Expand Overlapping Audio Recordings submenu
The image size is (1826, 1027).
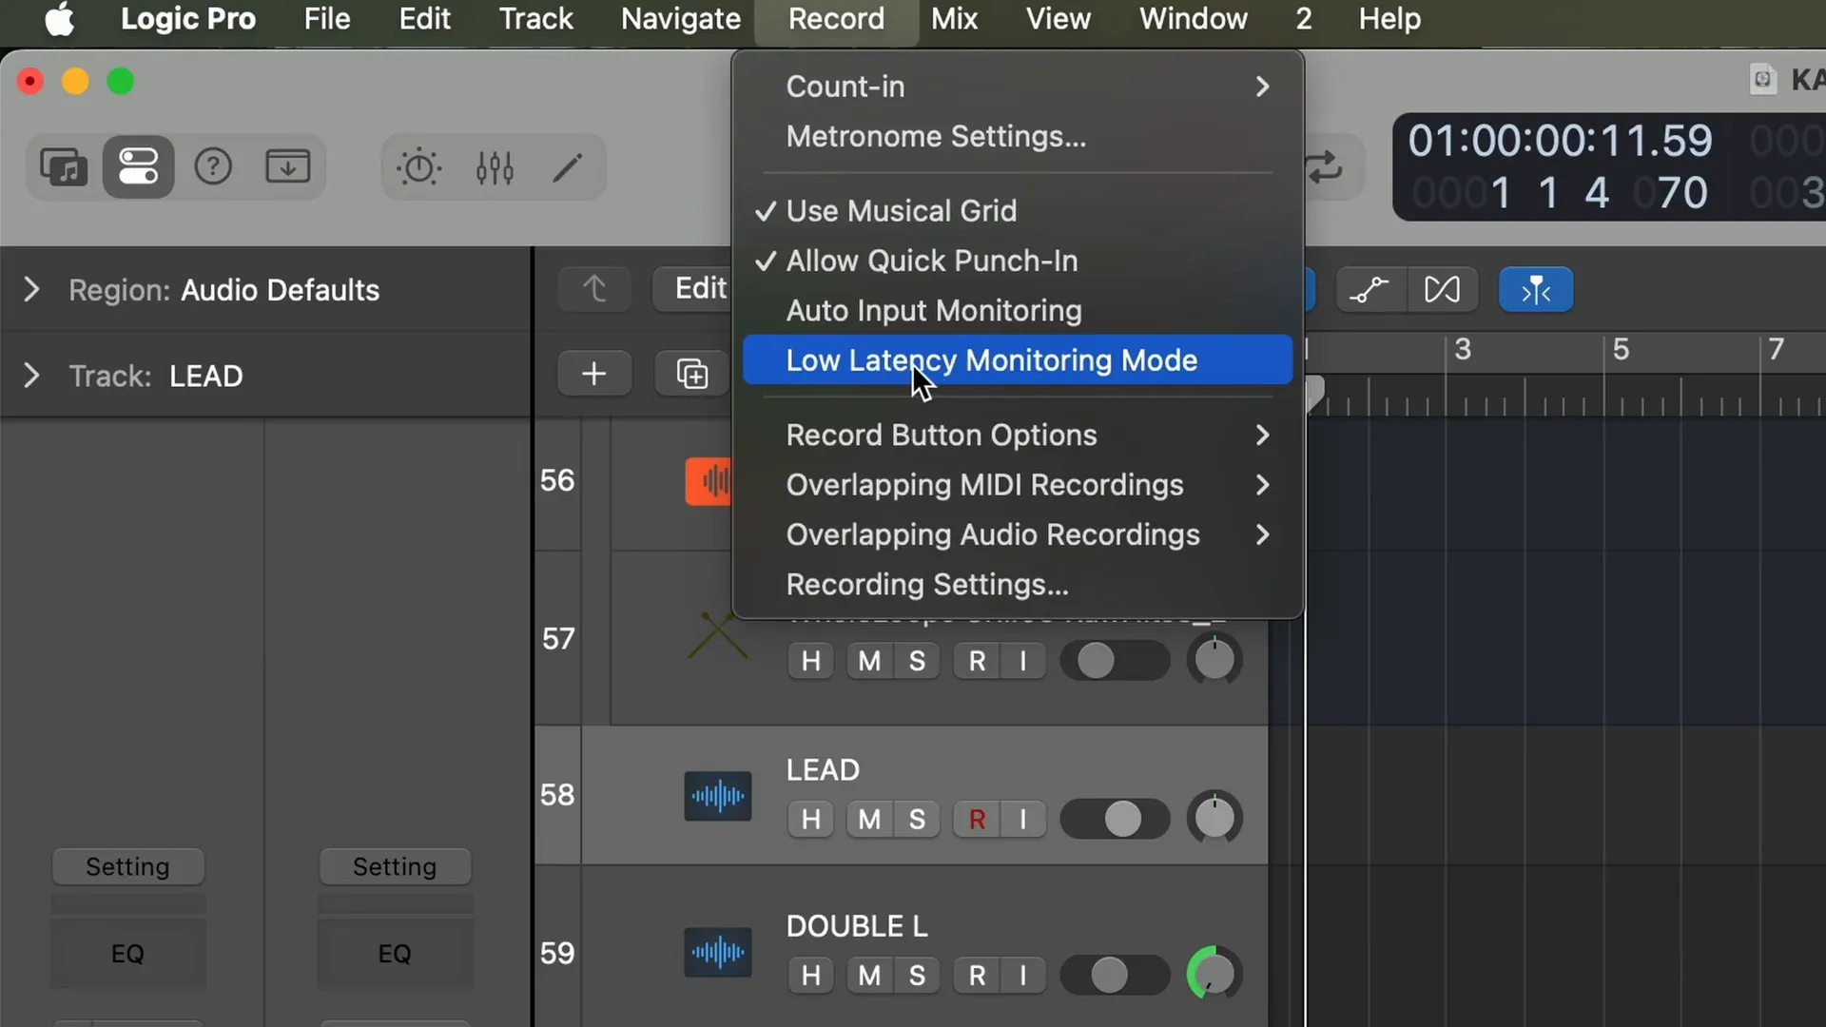click(1260, 535)
